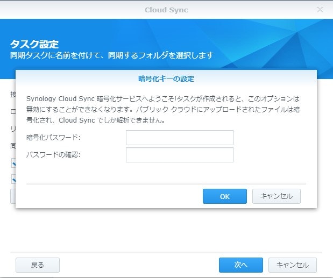This screenshot has width=333, height=278.
Task: Click the パスワードの確認 label
Action: pos(53,155)
